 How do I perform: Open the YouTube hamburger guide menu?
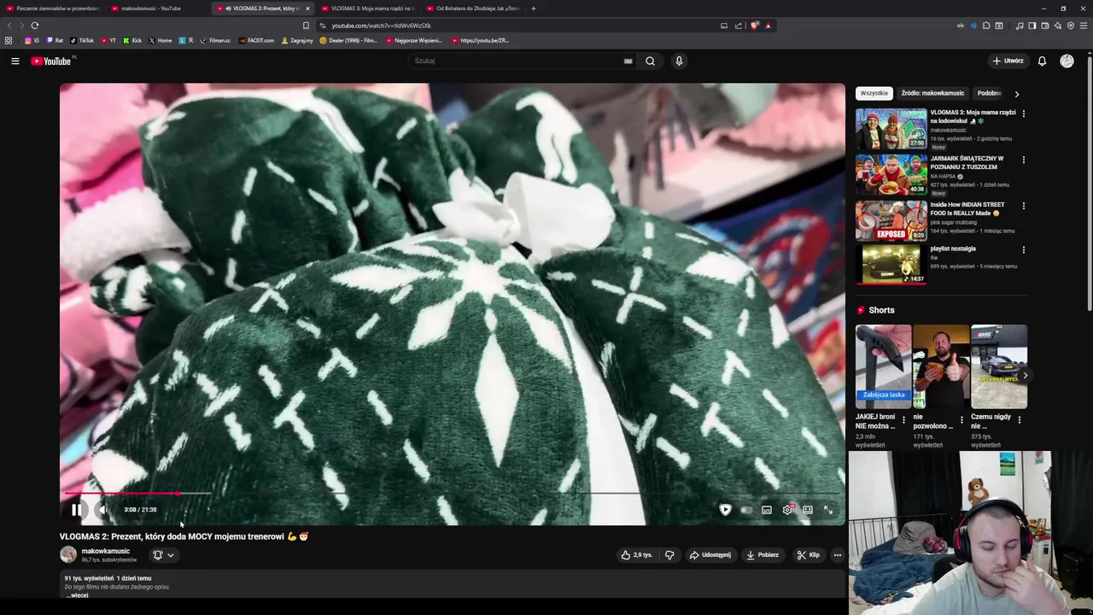pos(15,61)
